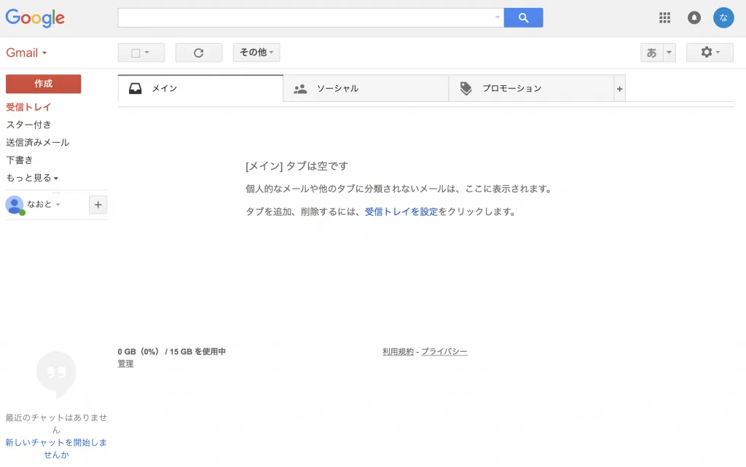Open the なおと chat status dropdown

(58, 205)
